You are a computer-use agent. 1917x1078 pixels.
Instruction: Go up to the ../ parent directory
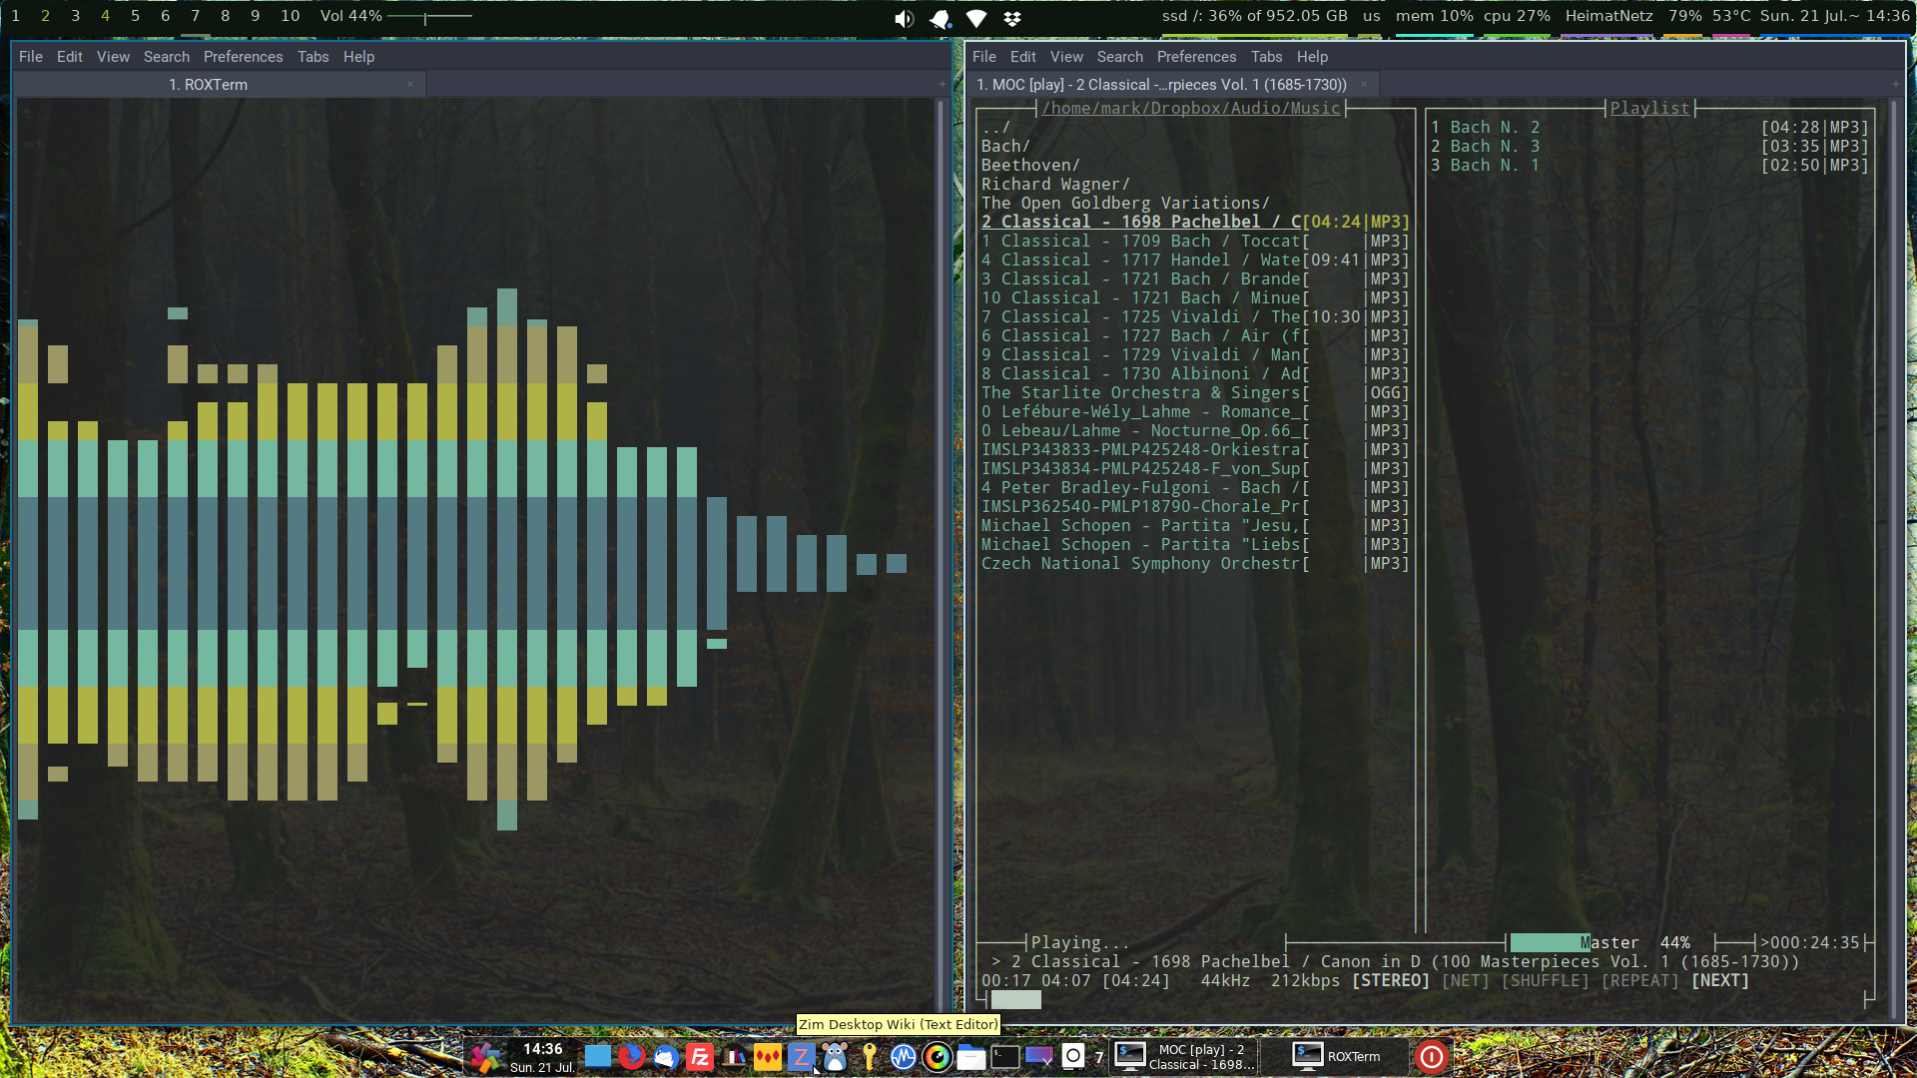pyautogui.click(x=995, y=127)
